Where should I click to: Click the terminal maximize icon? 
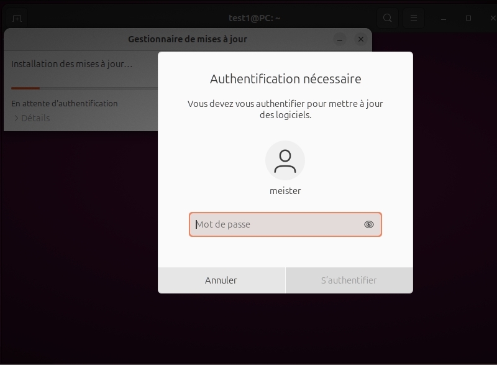click(x=468, y=17)
